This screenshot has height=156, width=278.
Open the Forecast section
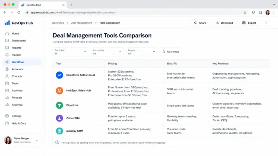click(x=17, y=97)
